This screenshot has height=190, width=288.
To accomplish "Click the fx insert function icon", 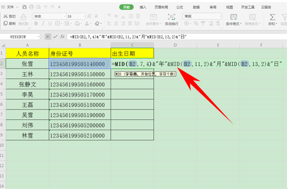I will tap(62, 37).
